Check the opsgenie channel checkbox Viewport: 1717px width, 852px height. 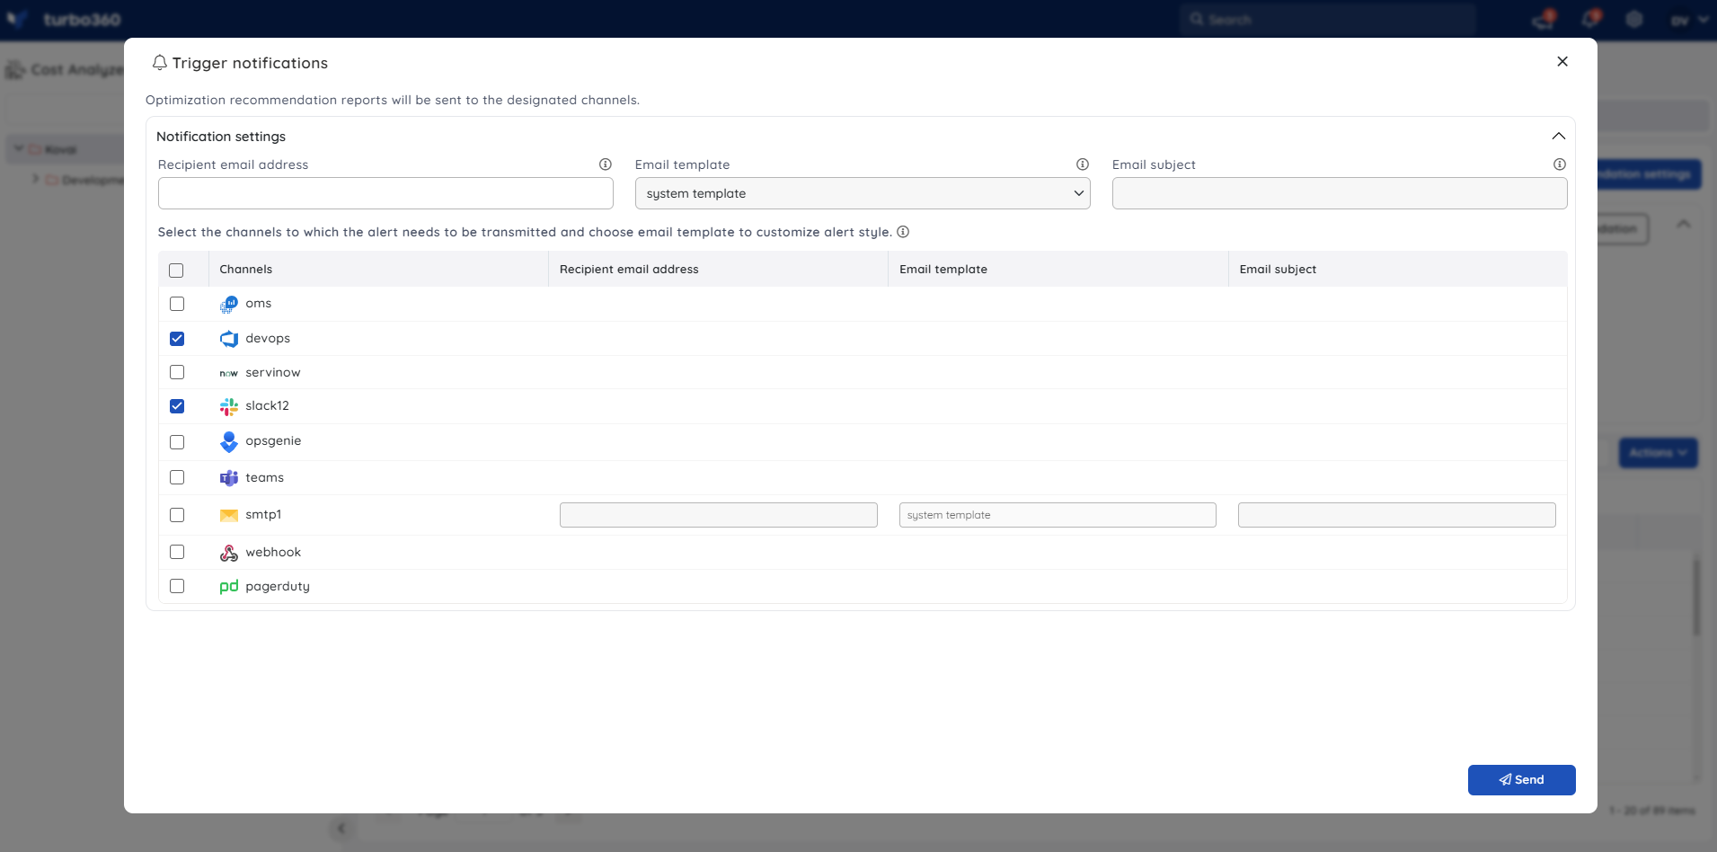point(177,442)
